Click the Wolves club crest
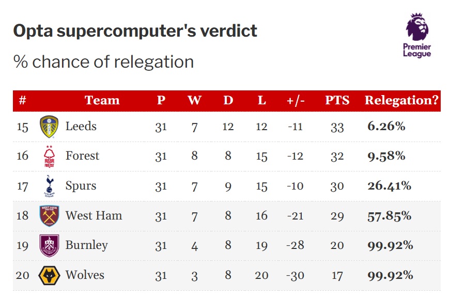Image resolution: width=450 pixels, height=297 pixels. point(49,275)
